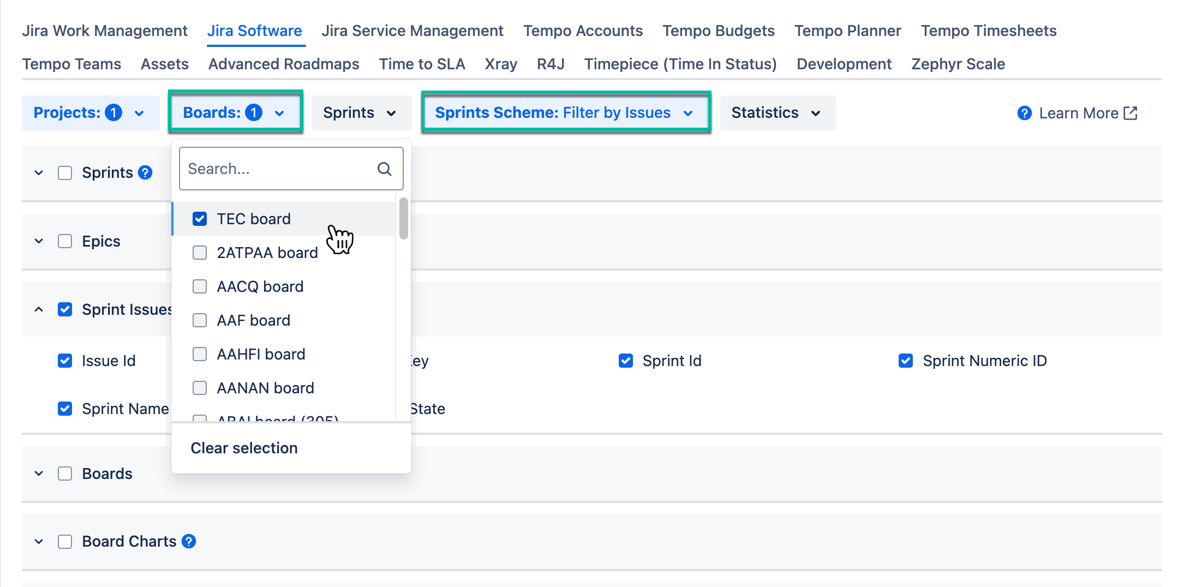Enable the AAF board checkbox

tap(200, 320)
